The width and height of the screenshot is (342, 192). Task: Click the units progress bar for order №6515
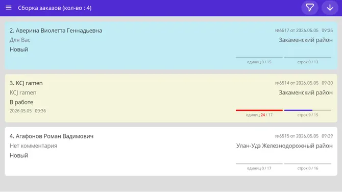(x=259, y=163)
